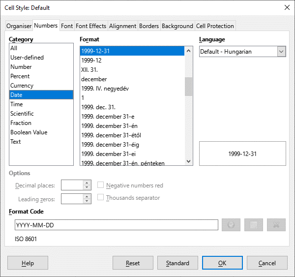
Task: Confirm with the OK button
Action: click(x=222, y=263)
